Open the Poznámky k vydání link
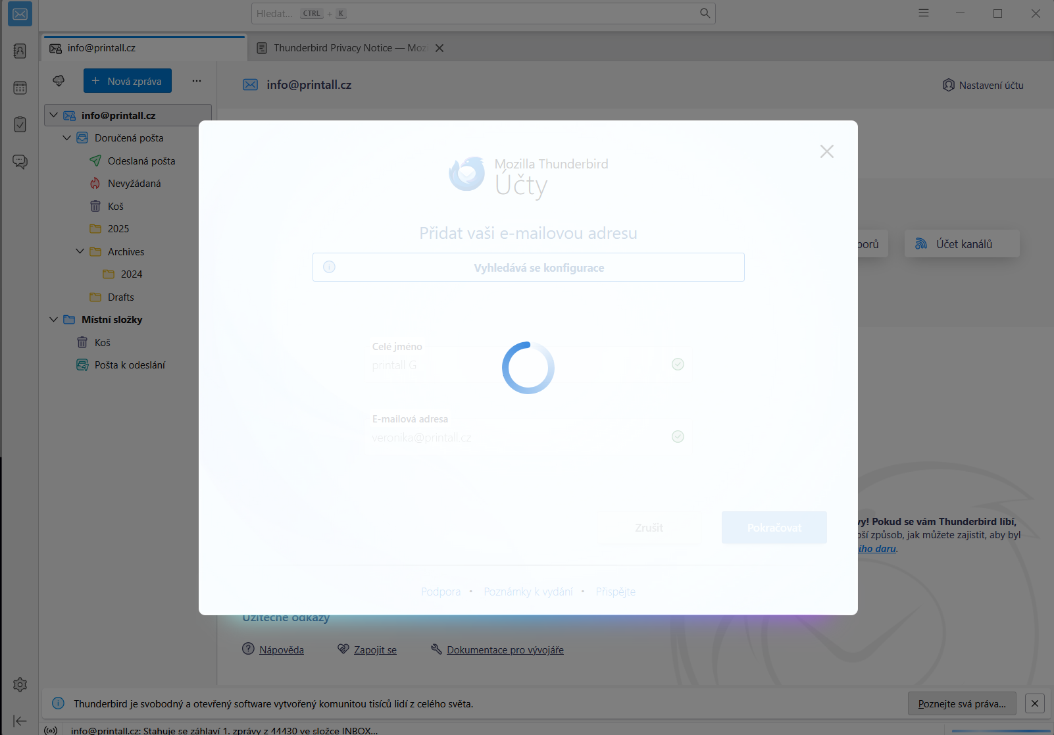The image size is (1054, 735). pyautogui.click(x=528, y=592)
